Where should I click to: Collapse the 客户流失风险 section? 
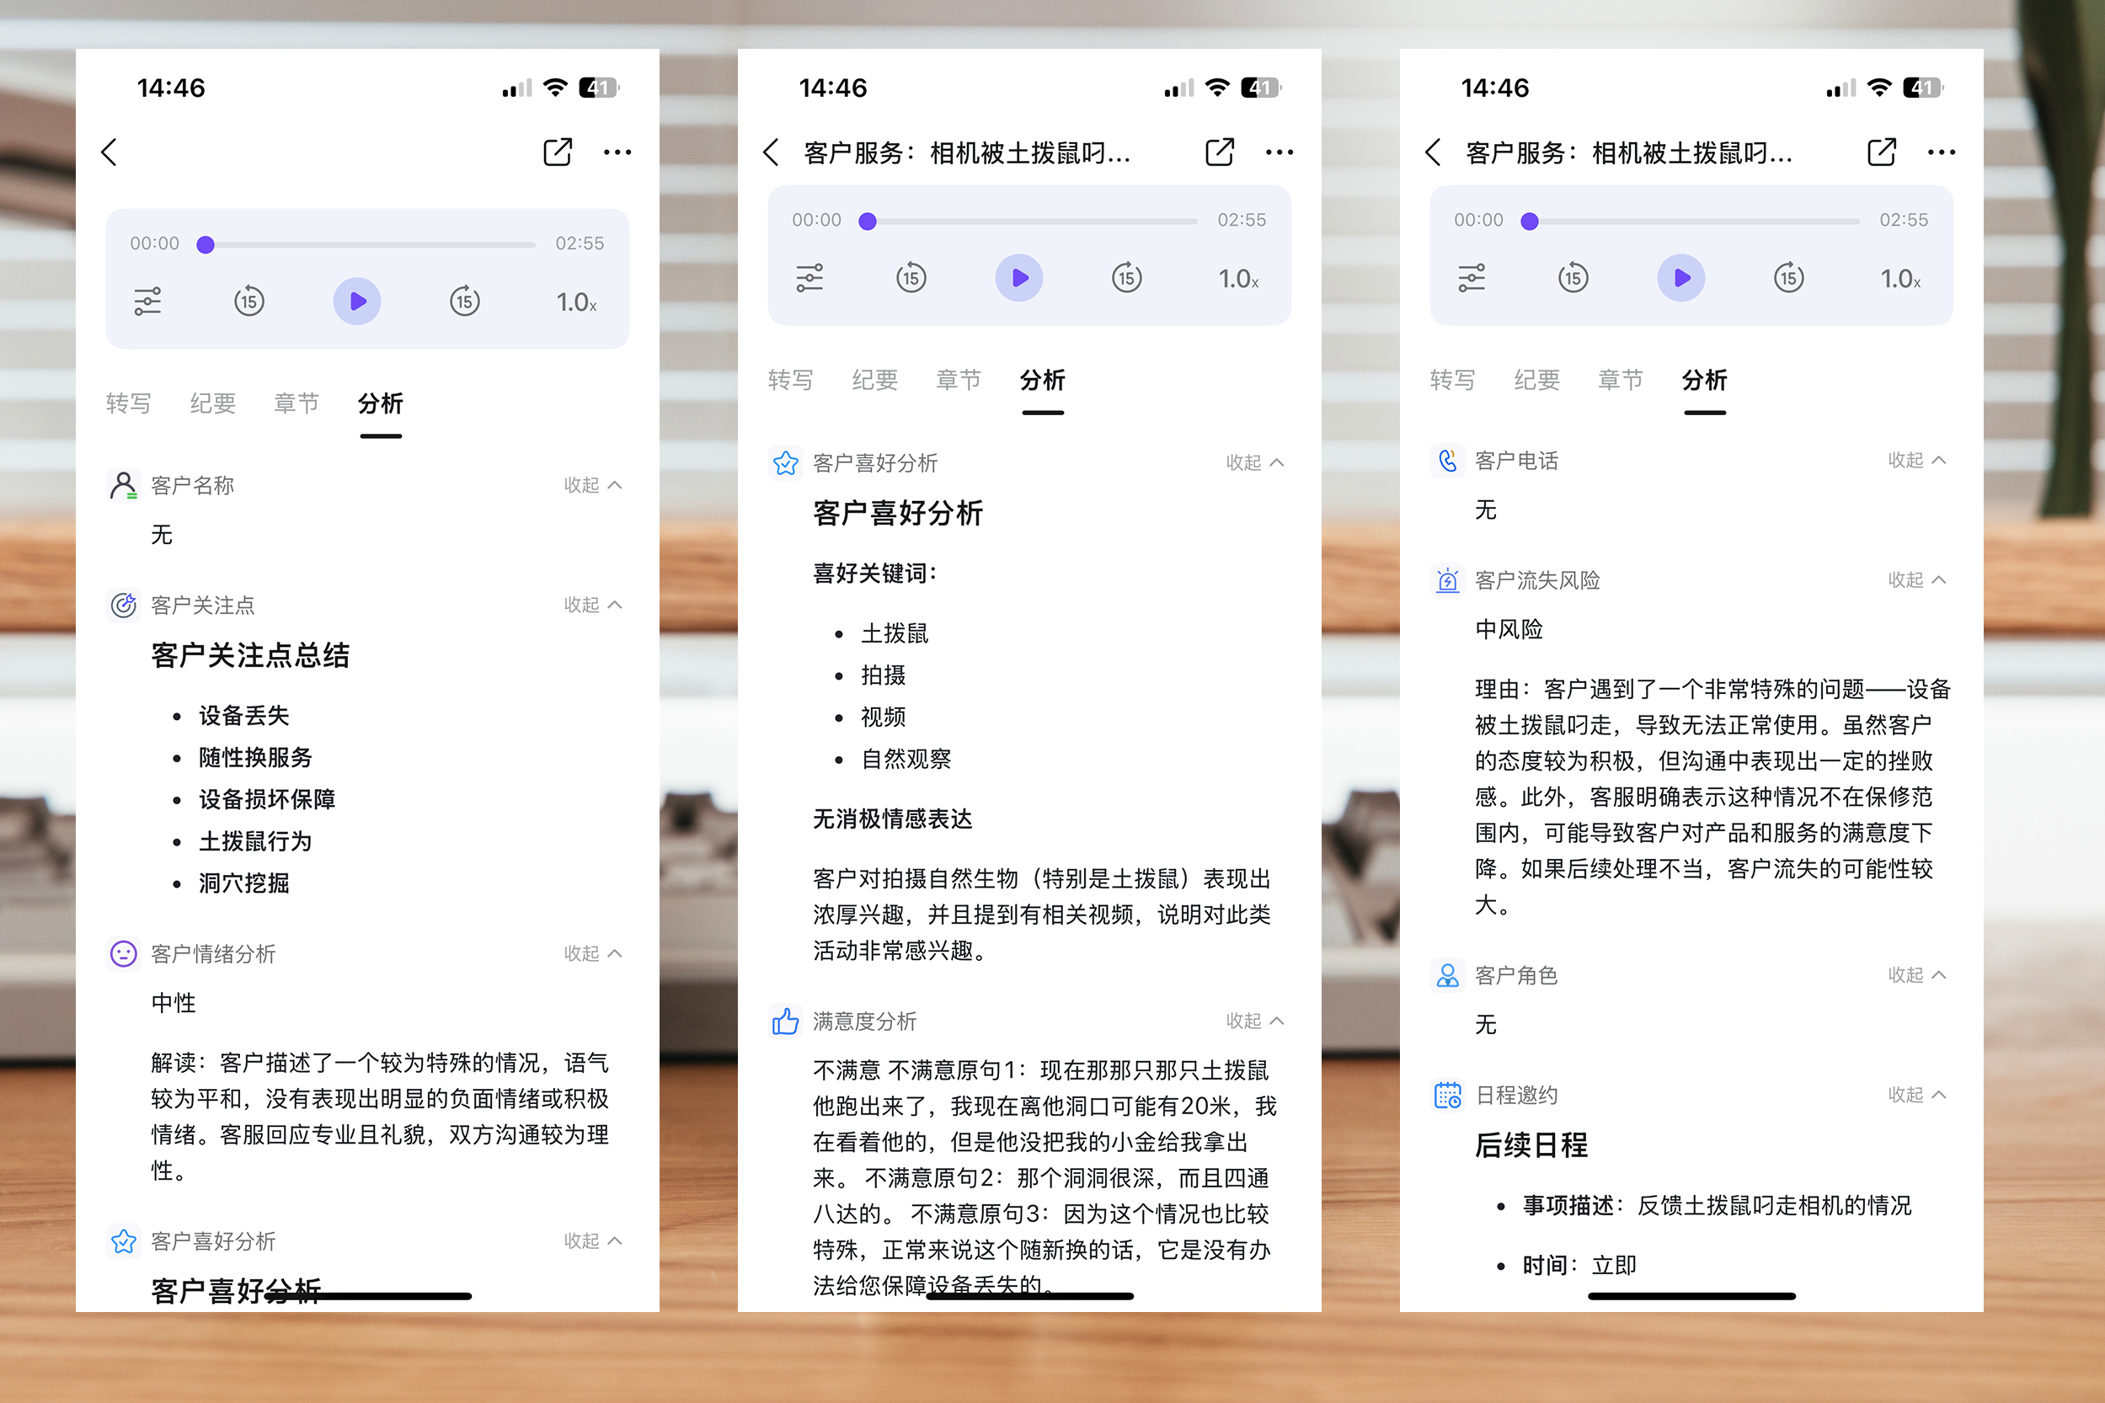click(x=1916, y=579)
